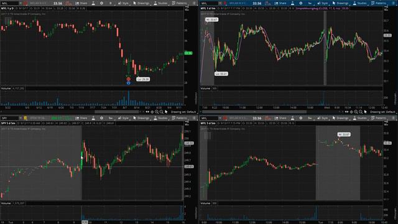
Task: Select pointer cursor tool under MYL 1y D chart
Action: [x=166, y=112]
